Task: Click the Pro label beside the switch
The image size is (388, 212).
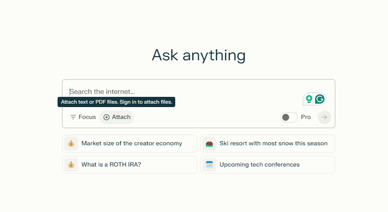Action: click(306, 117)
